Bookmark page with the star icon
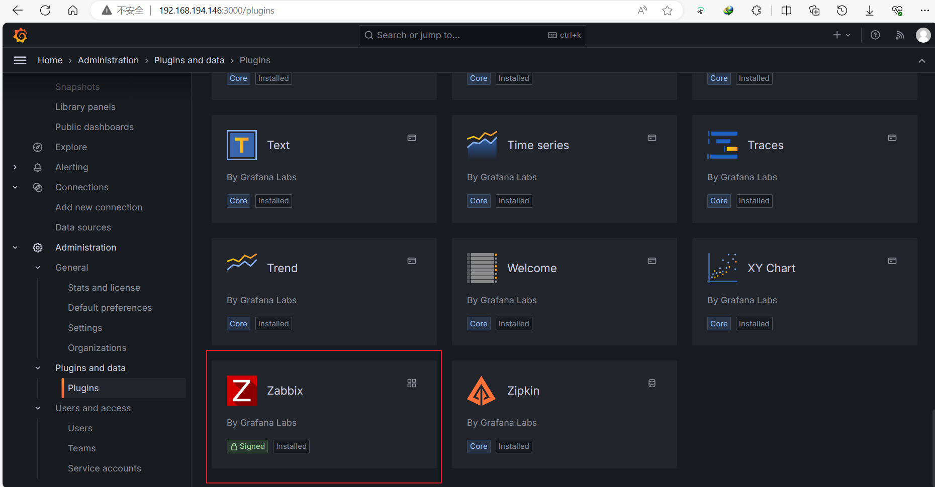 tap(667, 11)
